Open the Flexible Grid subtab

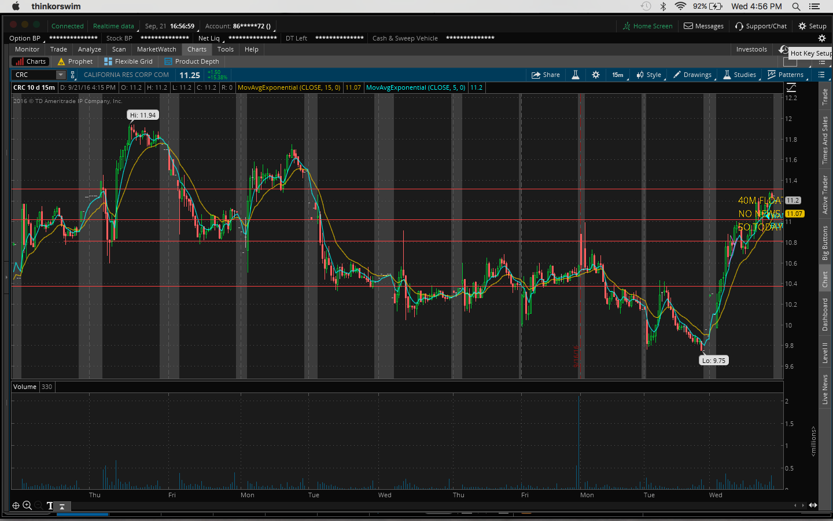point(128,61)
